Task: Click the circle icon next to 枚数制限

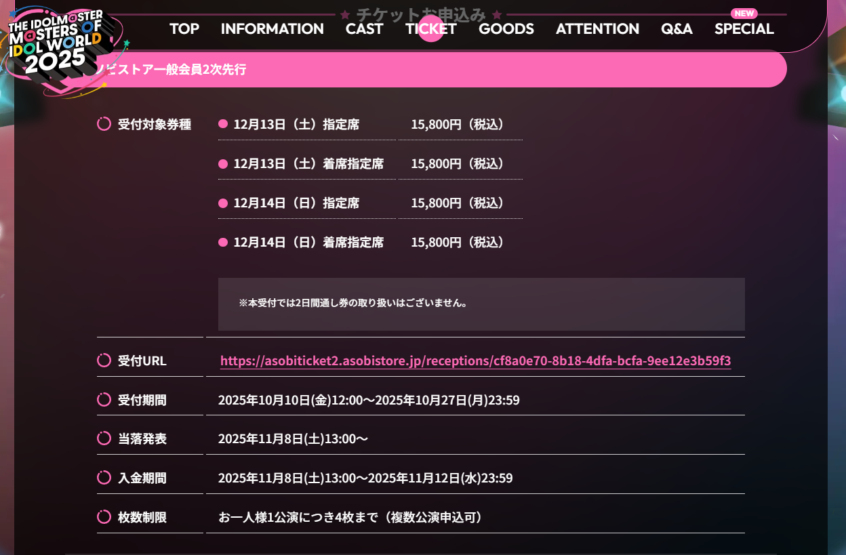Action: point(104,516)
